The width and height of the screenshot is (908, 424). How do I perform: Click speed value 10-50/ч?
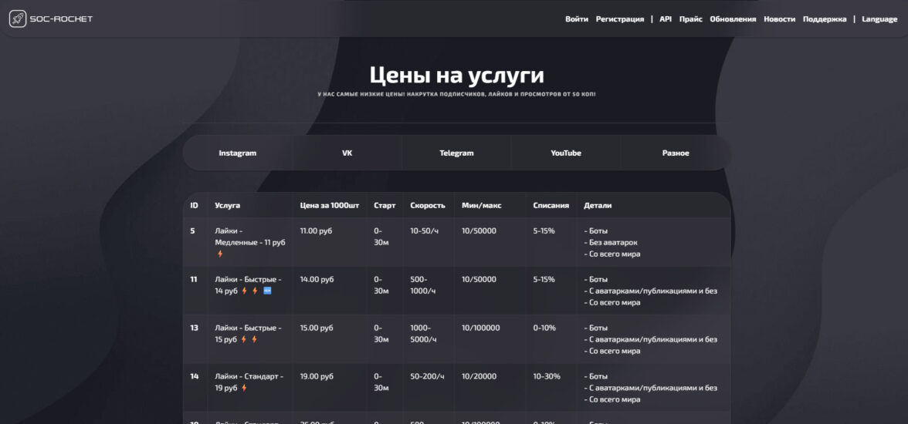click(x=425, y=231)
